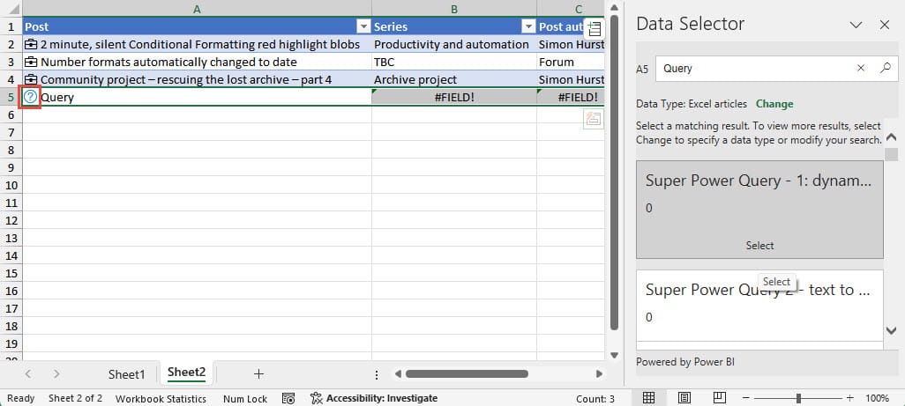Screen dimensions: 905x406
Task: Select the 'Super Power Query - 1' result
Action: coord(759,210)
